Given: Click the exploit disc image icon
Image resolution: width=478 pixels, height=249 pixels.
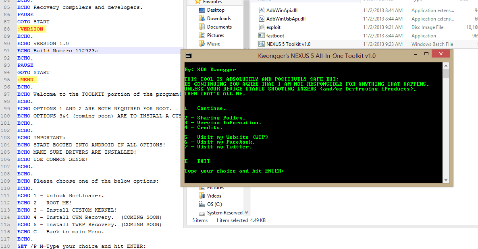Looking at the screenshot, I should coord(262,27).
